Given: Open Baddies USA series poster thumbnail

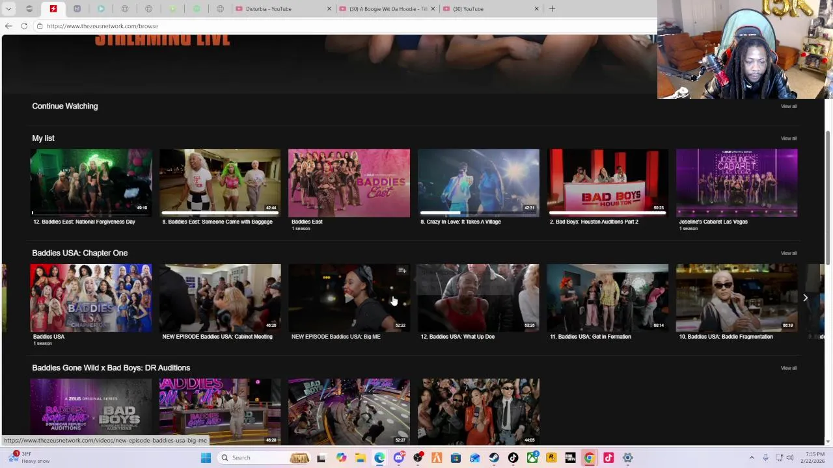Looking at the screenshot, I should point(91,298).
